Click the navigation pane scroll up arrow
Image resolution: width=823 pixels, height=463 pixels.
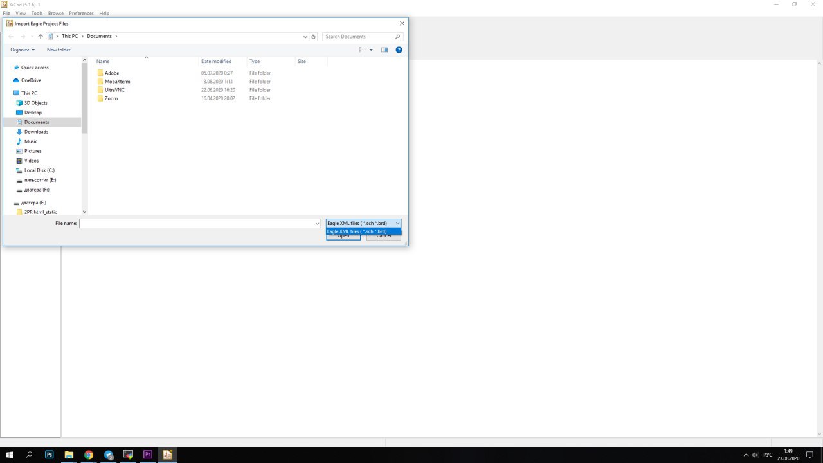point(84,60)
